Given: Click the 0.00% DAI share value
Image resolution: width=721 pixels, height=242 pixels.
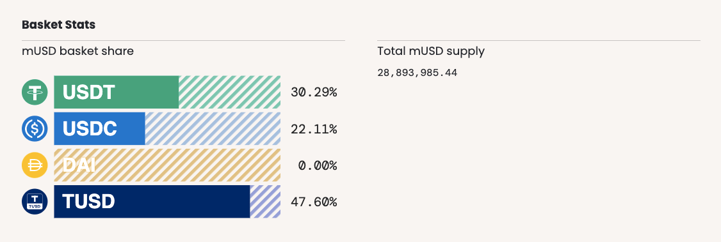Looking at the screenshot, I should [x=318, y=165].
